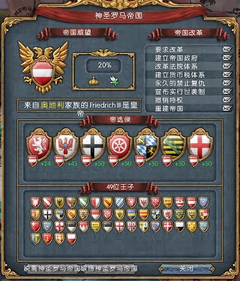
Task: Select the Cologne black cross elector shield
Action: click(x=93, y=144)
